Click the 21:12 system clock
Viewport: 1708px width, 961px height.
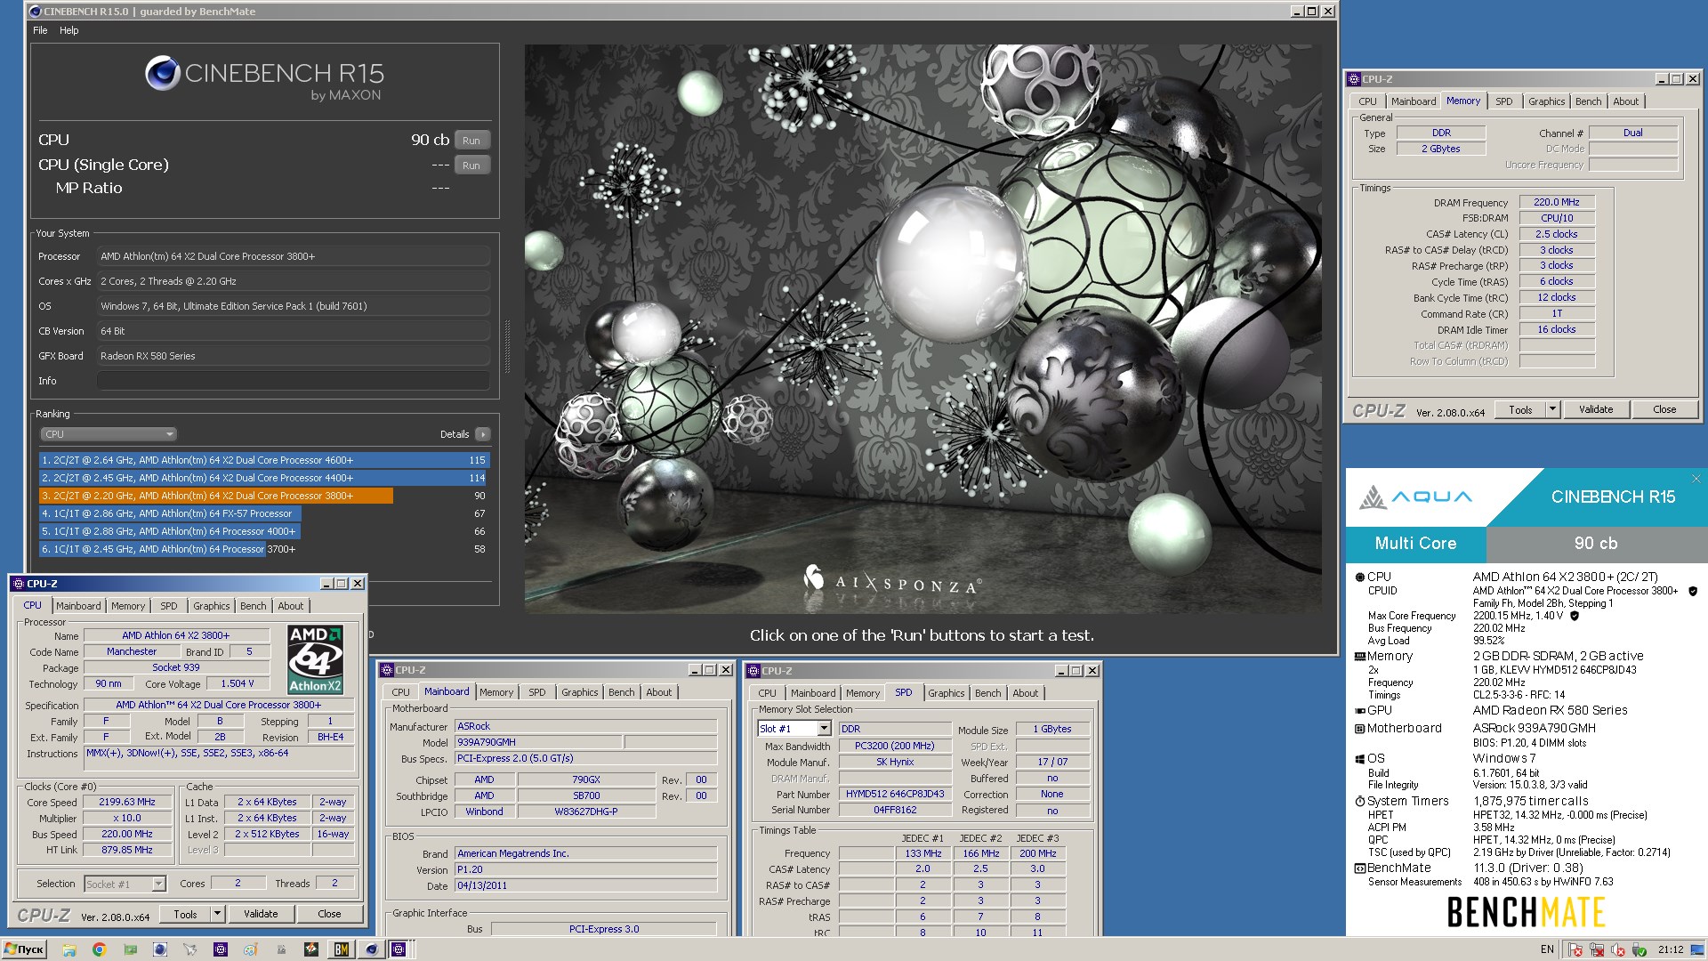pos(1671,949)
